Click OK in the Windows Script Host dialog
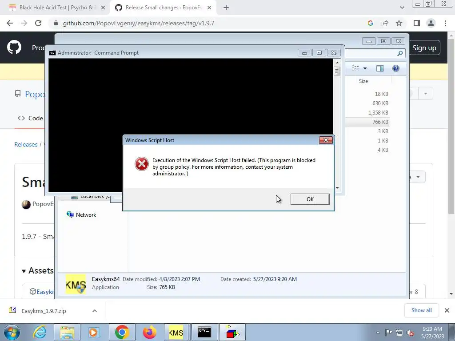The height and width of the screenshot is (341, 455). (310, 199)
